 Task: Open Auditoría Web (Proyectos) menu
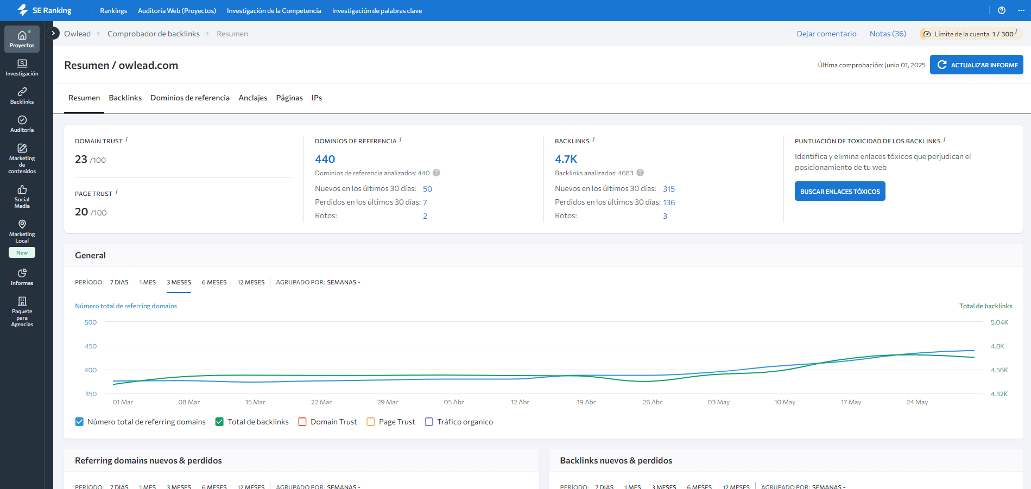(x=177, y=10)
